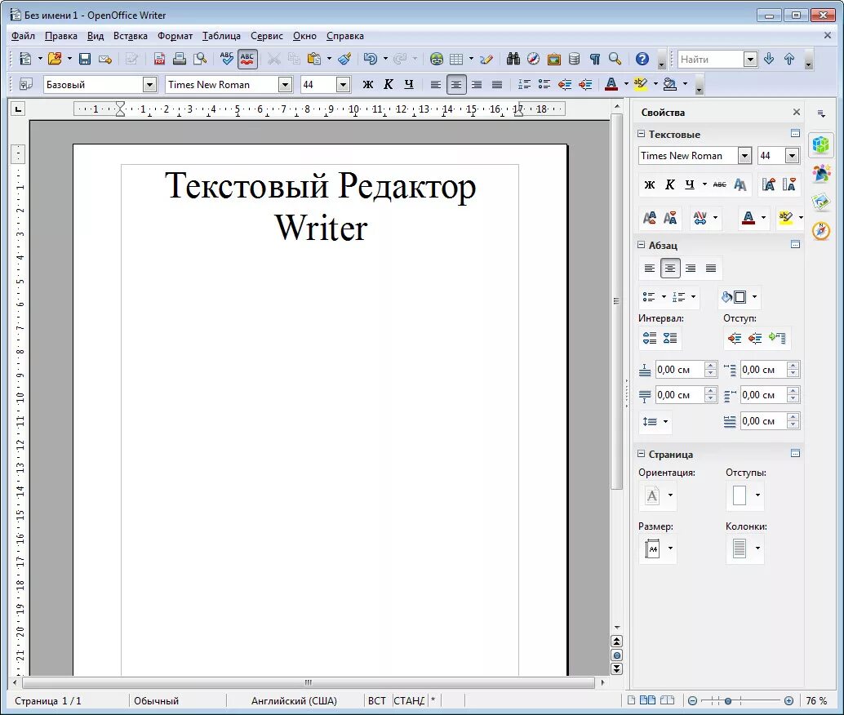The width and height of the screenshot is (844, 715).
Task: Collapse the Страница sidebar section
Action: [641, 453]
